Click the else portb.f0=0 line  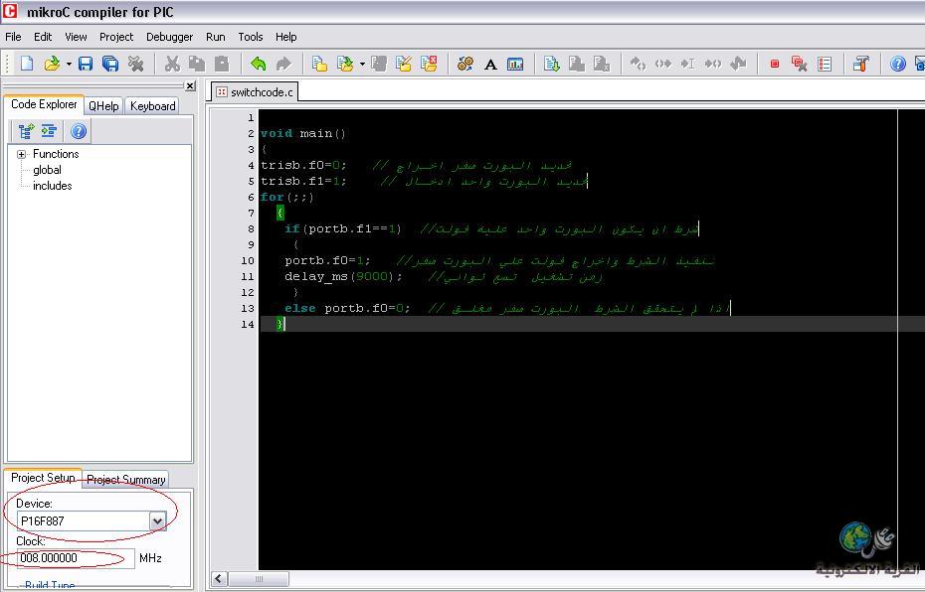pos(347,308)
